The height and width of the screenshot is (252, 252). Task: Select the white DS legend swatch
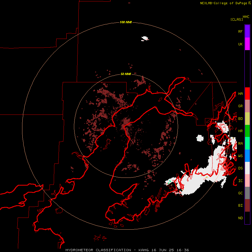247,168
